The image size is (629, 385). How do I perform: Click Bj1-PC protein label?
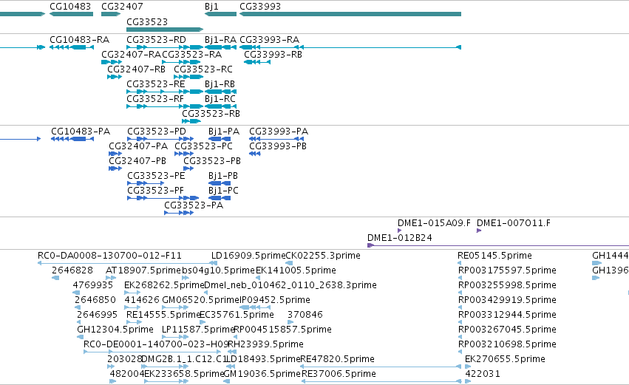223,191
